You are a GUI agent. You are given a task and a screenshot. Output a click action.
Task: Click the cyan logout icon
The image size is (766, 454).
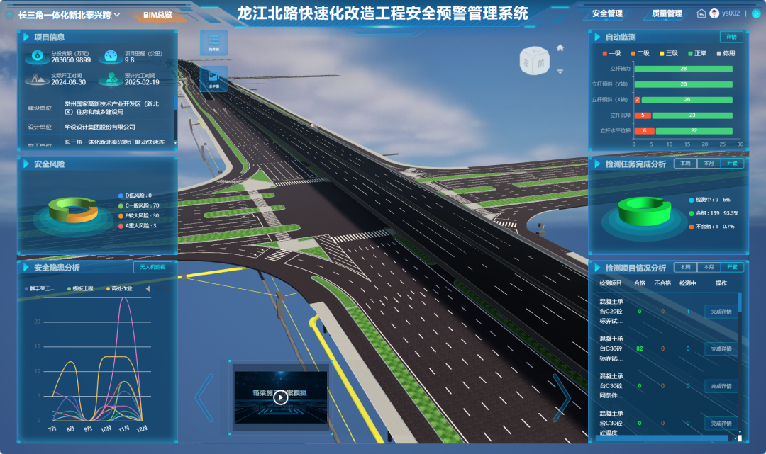756,13
